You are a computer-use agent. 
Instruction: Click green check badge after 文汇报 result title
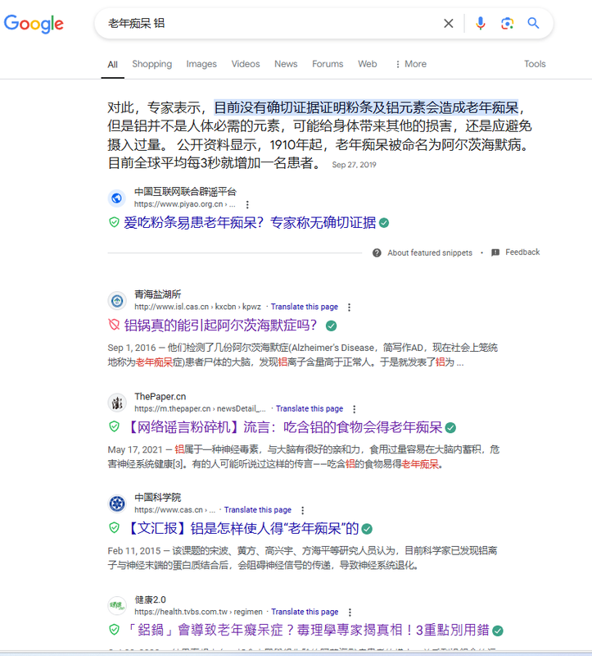point(367,529)
